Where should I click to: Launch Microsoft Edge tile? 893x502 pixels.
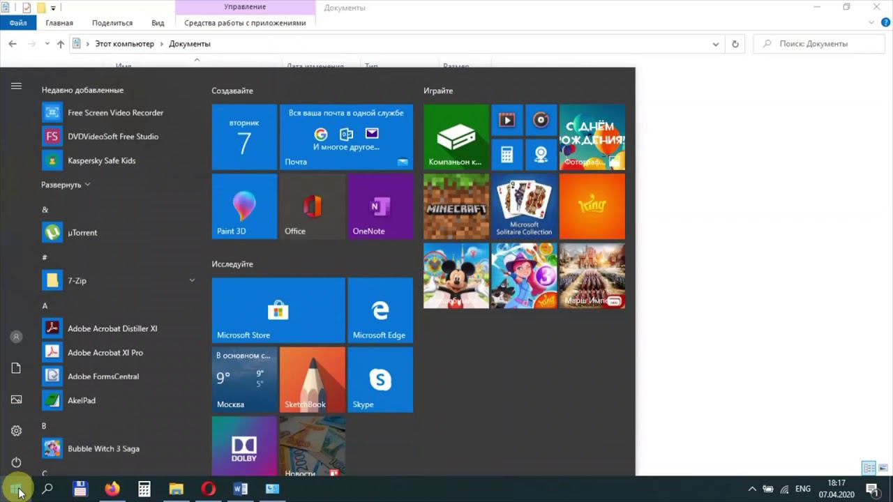[x=380, y=310]
